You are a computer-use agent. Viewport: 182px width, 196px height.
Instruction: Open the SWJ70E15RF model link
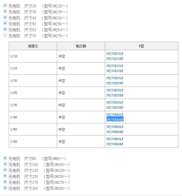click(x=115, y=71)
